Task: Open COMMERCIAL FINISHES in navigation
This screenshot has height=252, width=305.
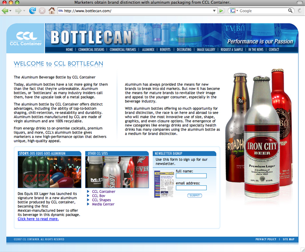Action: 123,50
